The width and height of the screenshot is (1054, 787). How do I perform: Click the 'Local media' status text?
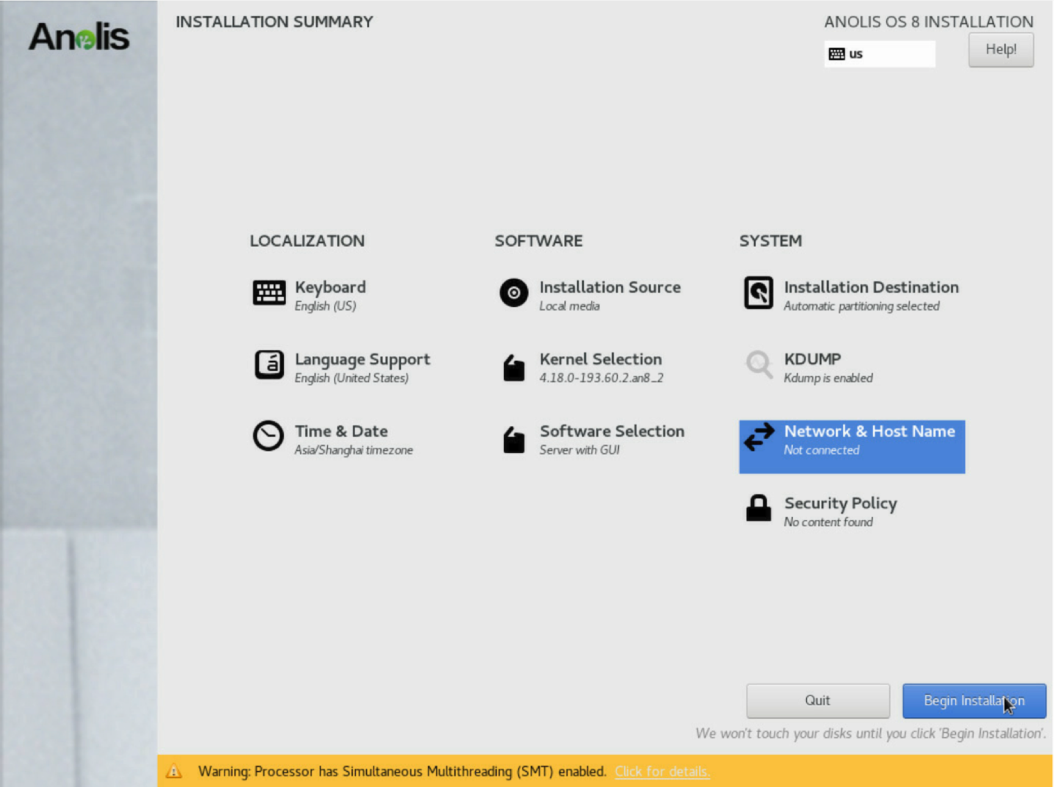[x=569, y=306]
